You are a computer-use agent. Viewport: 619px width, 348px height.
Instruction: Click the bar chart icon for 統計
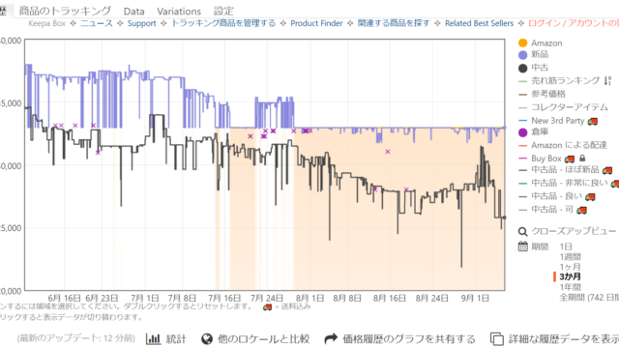click(153, 339)
